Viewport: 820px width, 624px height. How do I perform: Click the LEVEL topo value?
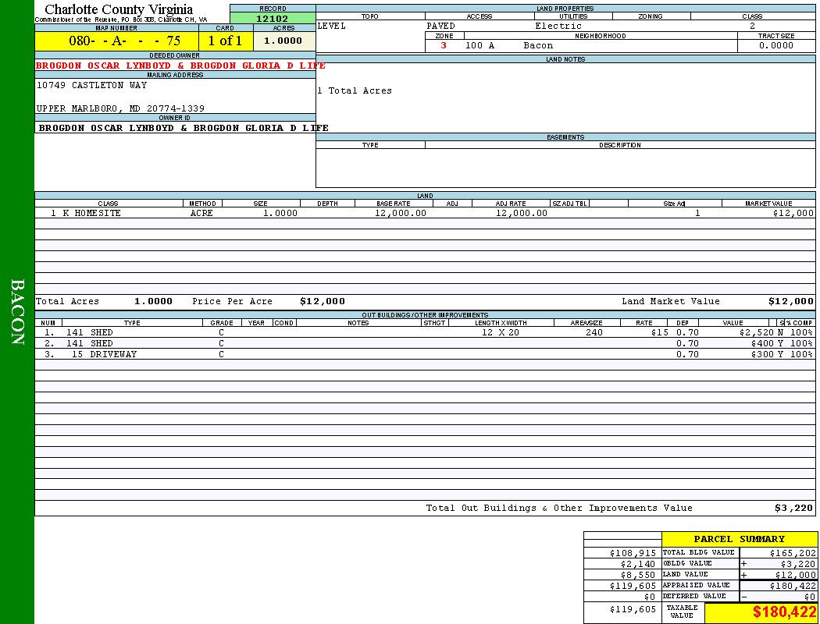[331, 26]
